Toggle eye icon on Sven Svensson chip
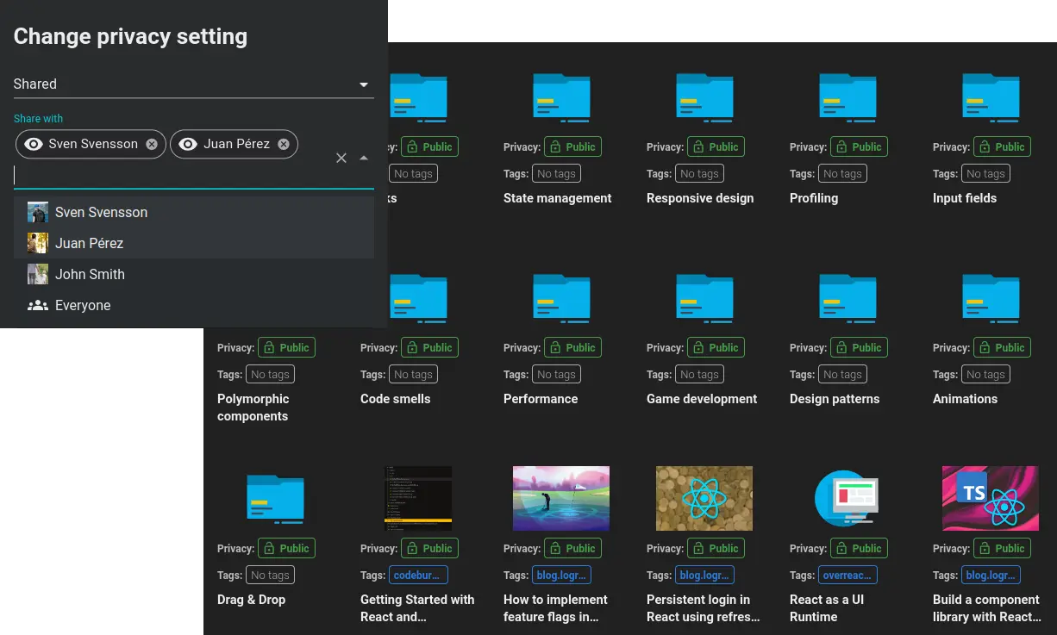1057x635 pixels. [34, 144]
